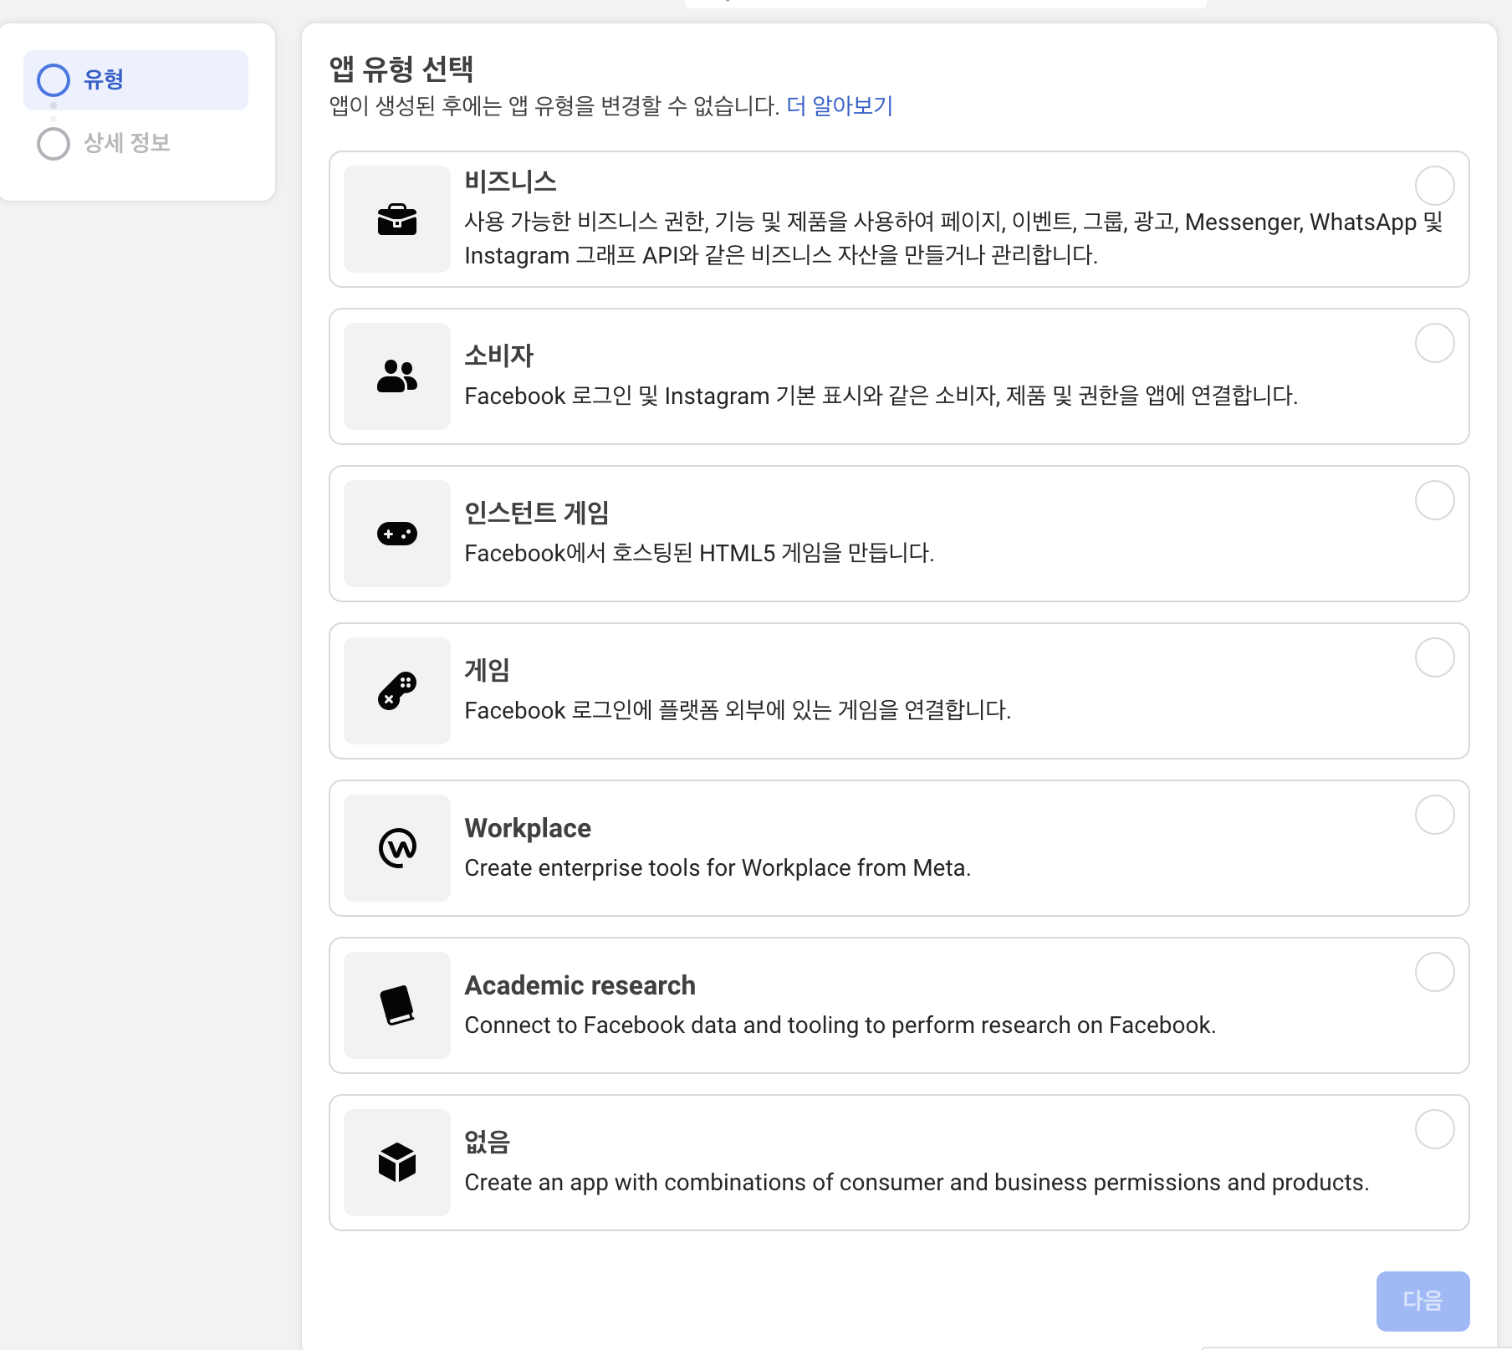
Task: Open the 유형 step in sidebar
Action: 135,80
